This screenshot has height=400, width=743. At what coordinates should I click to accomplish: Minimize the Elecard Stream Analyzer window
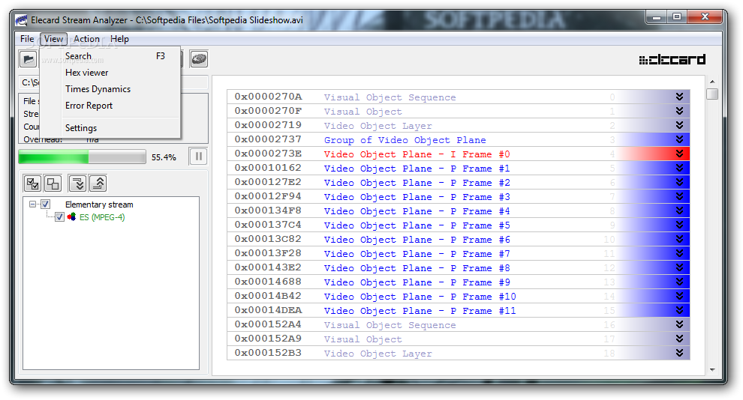(657, 17)
